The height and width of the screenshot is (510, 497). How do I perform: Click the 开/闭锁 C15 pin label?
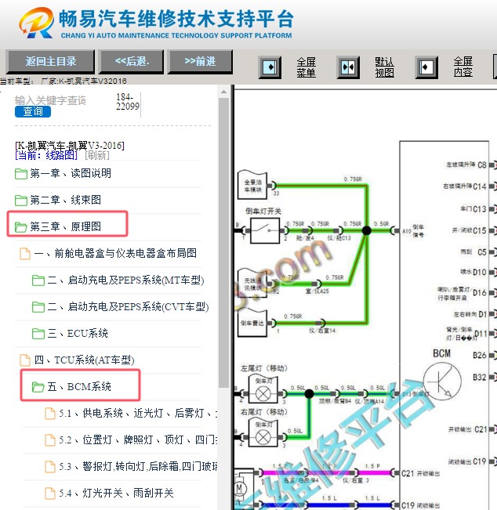pyautogui.click(x=469, y=230)
